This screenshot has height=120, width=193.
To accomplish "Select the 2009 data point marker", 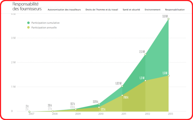I will point(76,109).
